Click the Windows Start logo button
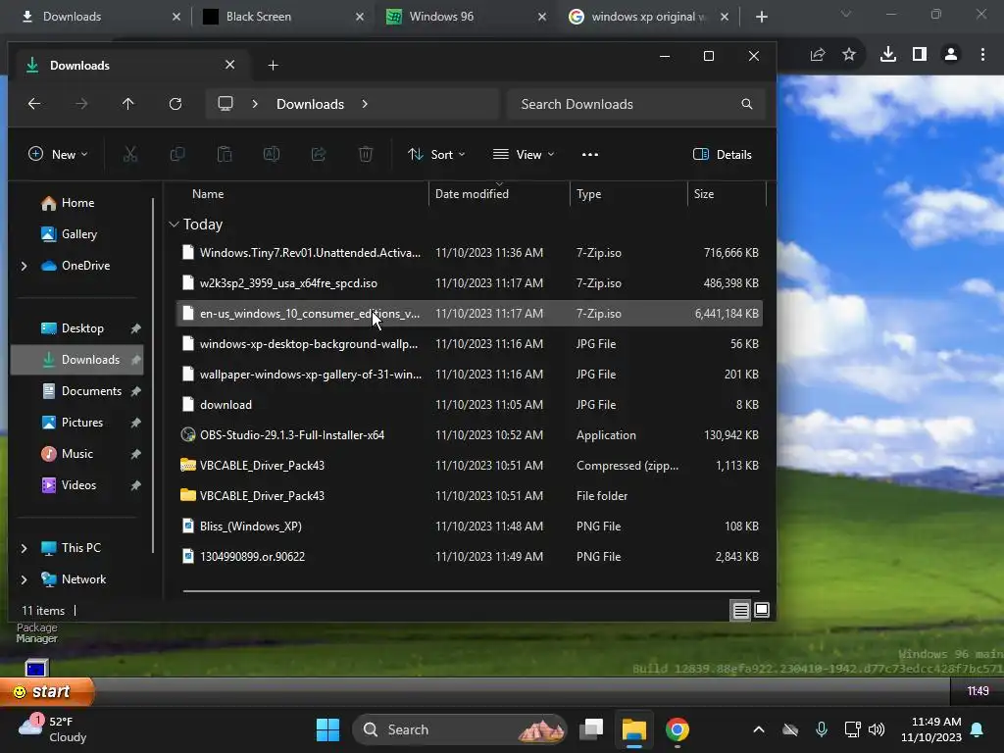The width and height of the screenshot is (1004, 753). coord(327,729)
